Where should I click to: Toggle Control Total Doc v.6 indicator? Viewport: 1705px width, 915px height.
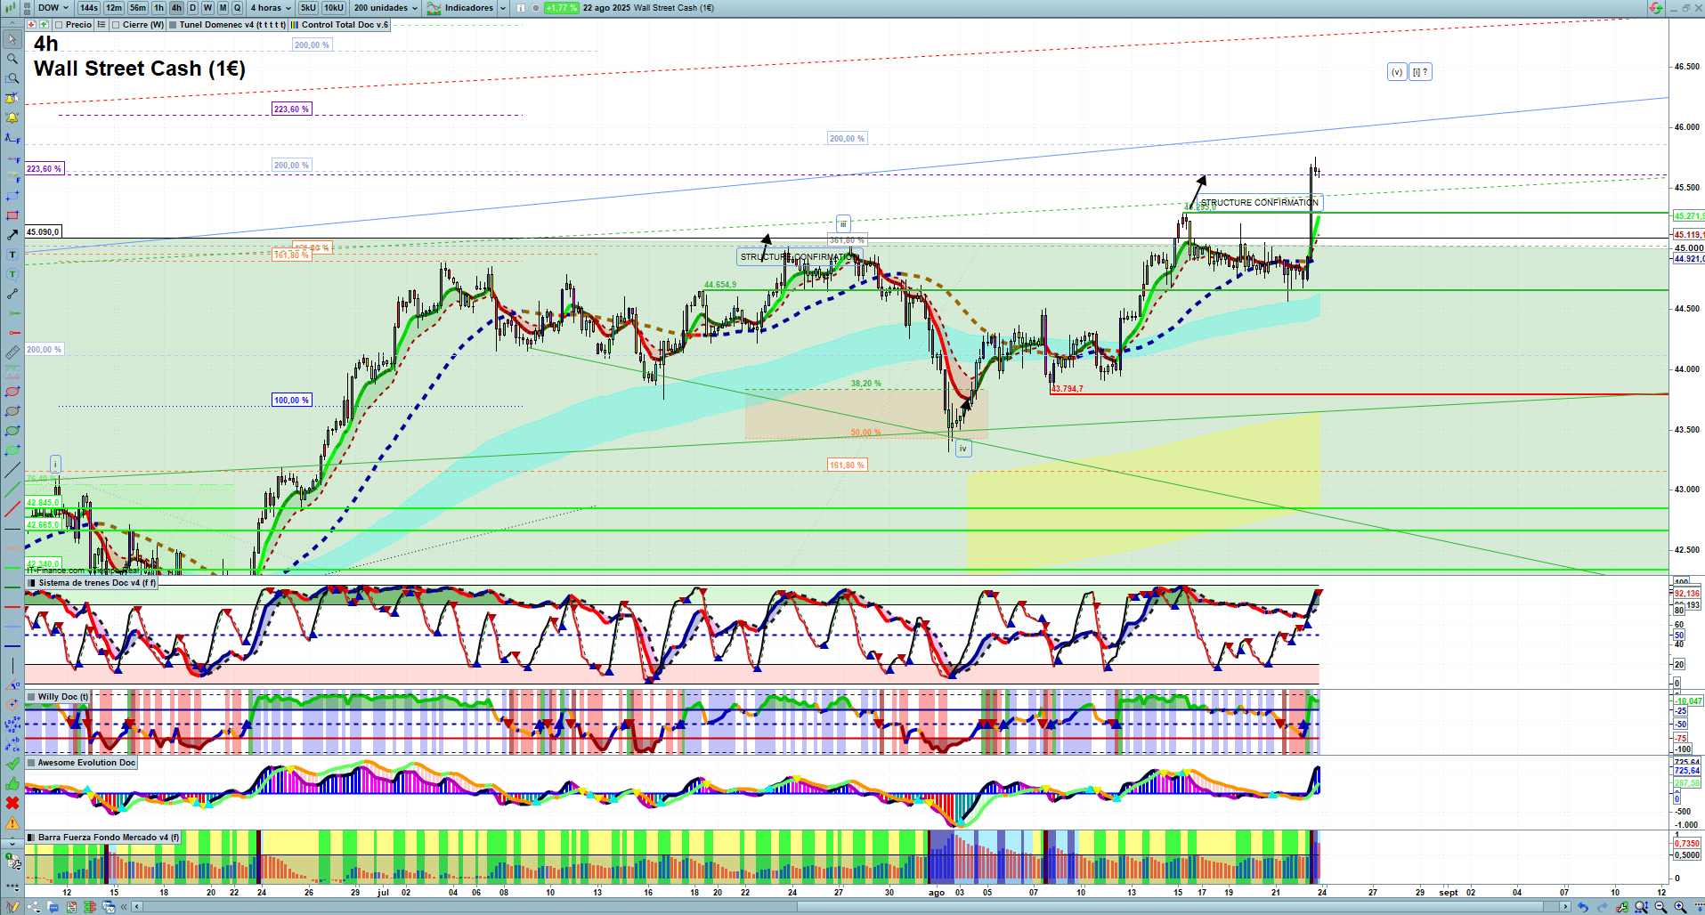pos(295,25)
